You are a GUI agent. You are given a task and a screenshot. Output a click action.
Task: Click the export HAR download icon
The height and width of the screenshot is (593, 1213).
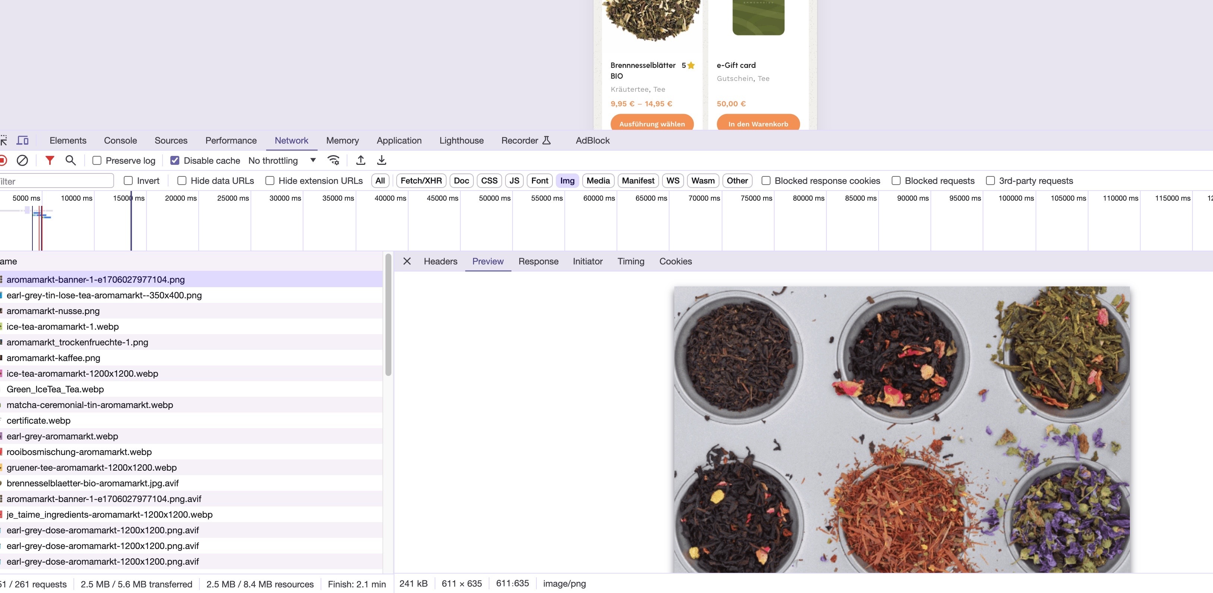click(x=381, y=161)
